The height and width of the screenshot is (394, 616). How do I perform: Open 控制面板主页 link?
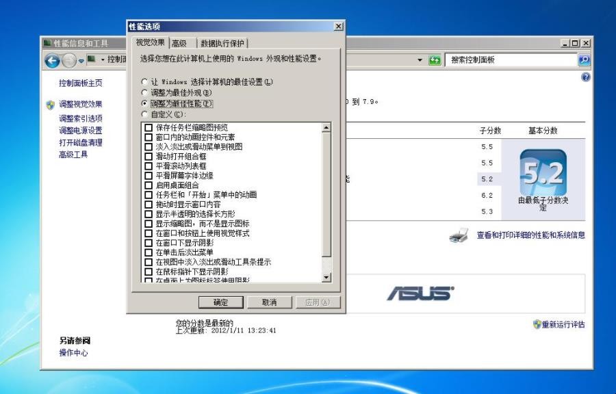click(x=81, y=83)
